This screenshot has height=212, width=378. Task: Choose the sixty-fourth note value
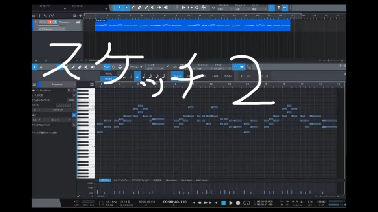tap(164, 76)
